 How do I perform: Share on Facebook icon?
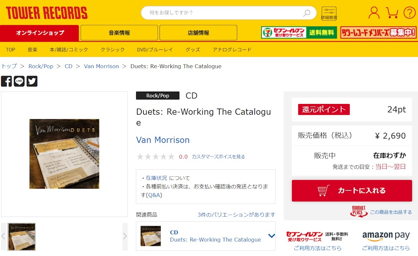6,81
